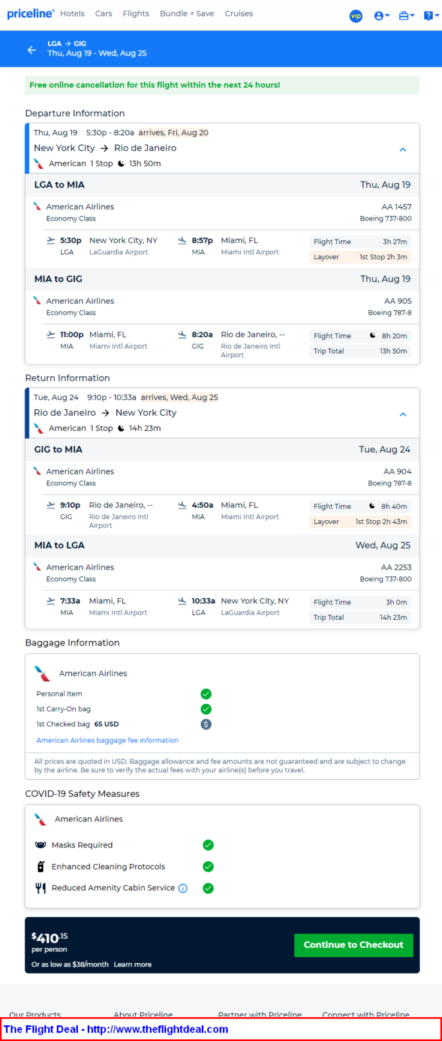
Task: Click the Personal Item green checkmark
Action: pos(206,694)
